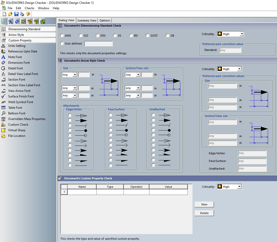Screen dimensions: 277x242
Task: Enable the ISO standard checkbox
Action: [81, 36]
